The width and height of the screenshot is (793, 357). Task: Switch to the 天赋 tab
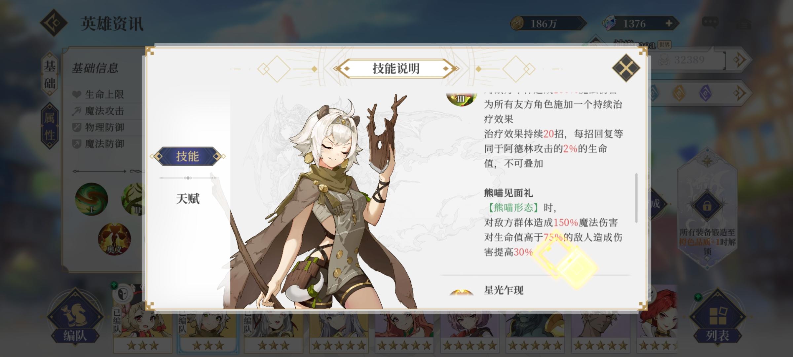tap(188, 199)
